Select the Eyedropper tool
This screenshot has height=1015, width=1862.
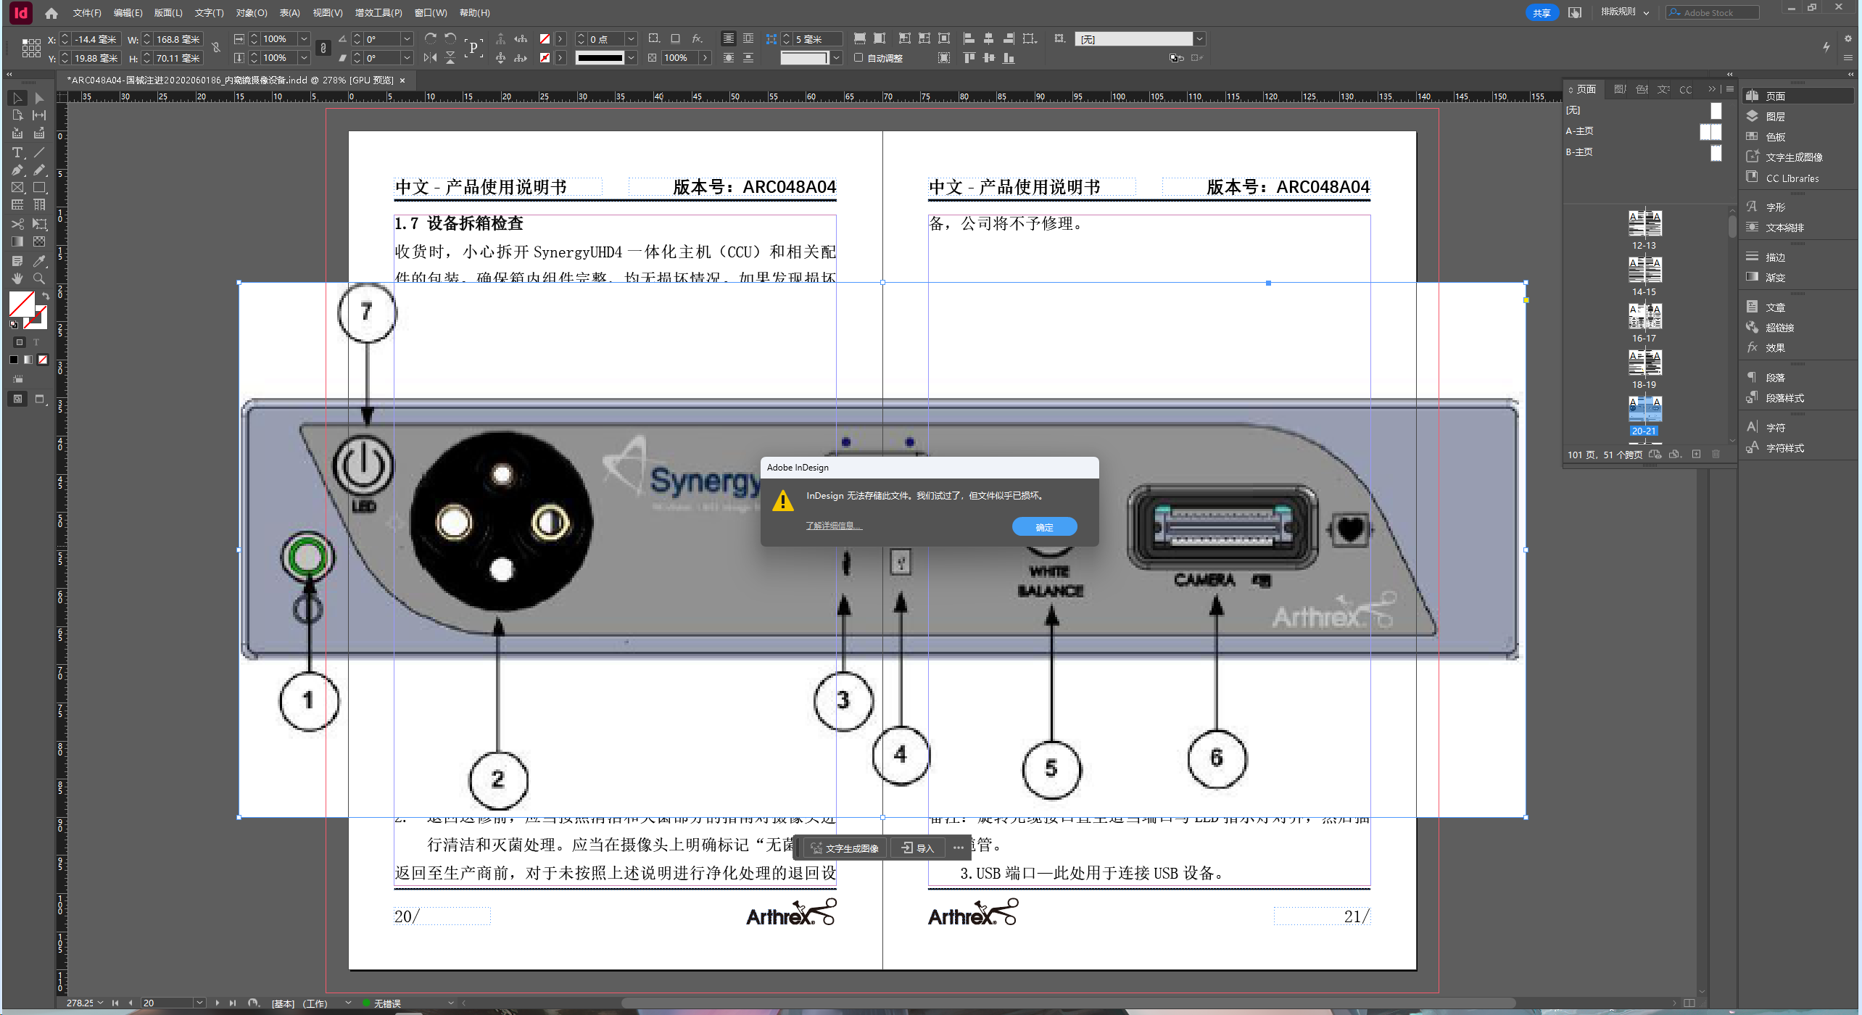[x=39, y=260]
